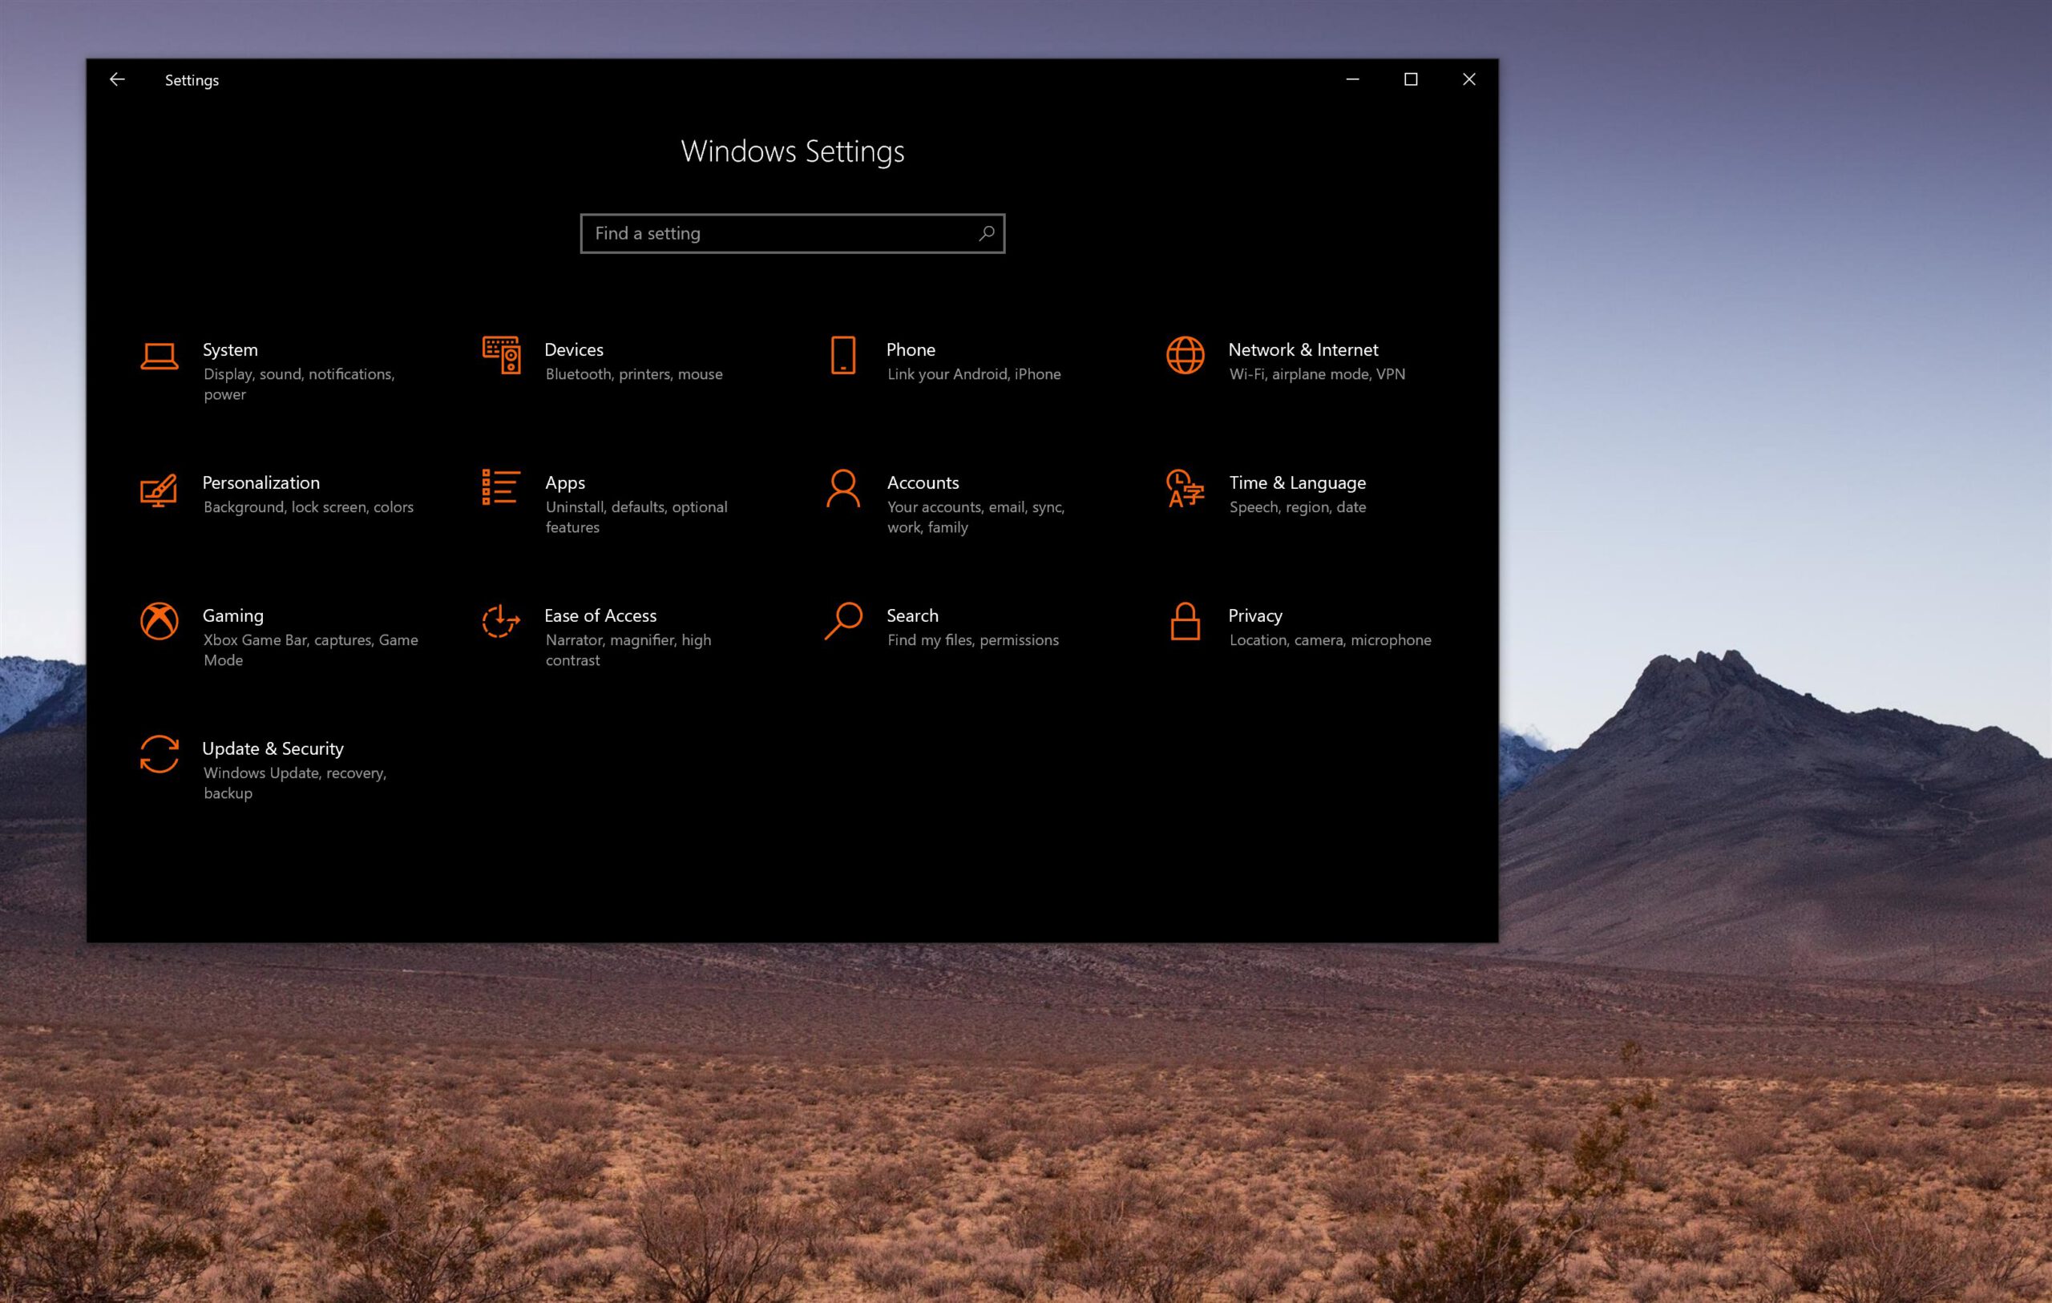
Task: Open Time & Language label
Action: [1297, 483]
